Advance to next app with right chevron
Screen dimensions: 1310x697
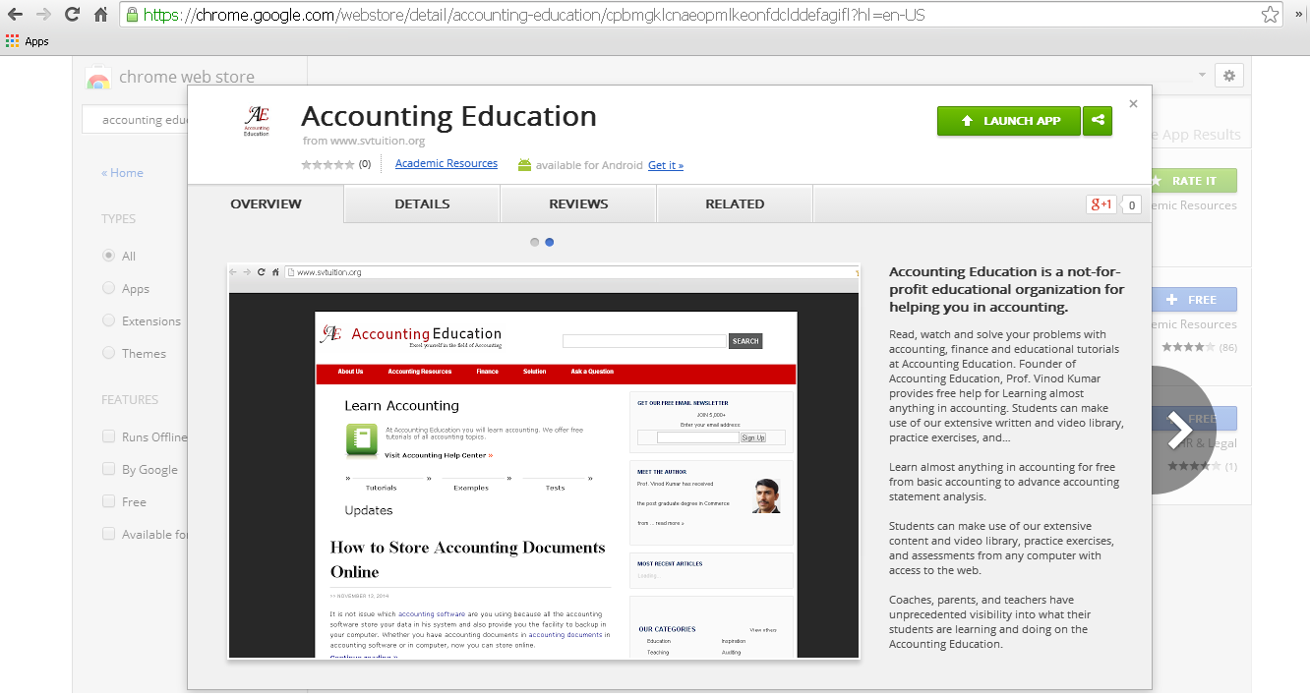1180,430
